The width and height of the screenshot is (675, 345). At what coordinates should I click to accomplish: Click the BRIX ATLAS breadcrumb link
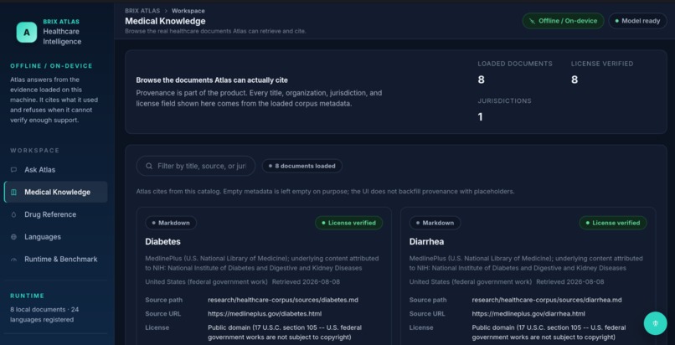click(142, 11)
